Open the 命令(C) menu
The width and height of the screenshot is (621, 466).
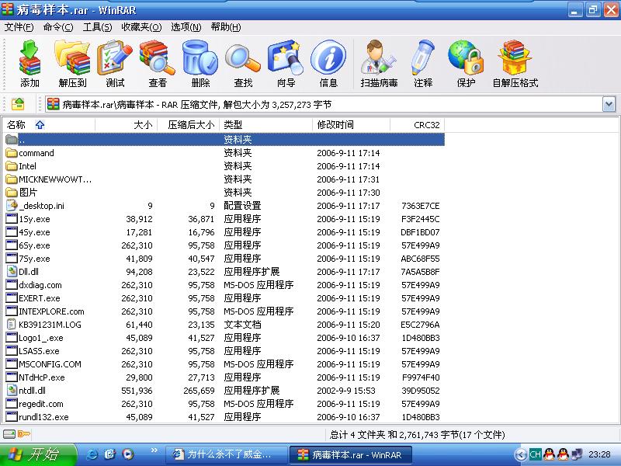(58, 27)
